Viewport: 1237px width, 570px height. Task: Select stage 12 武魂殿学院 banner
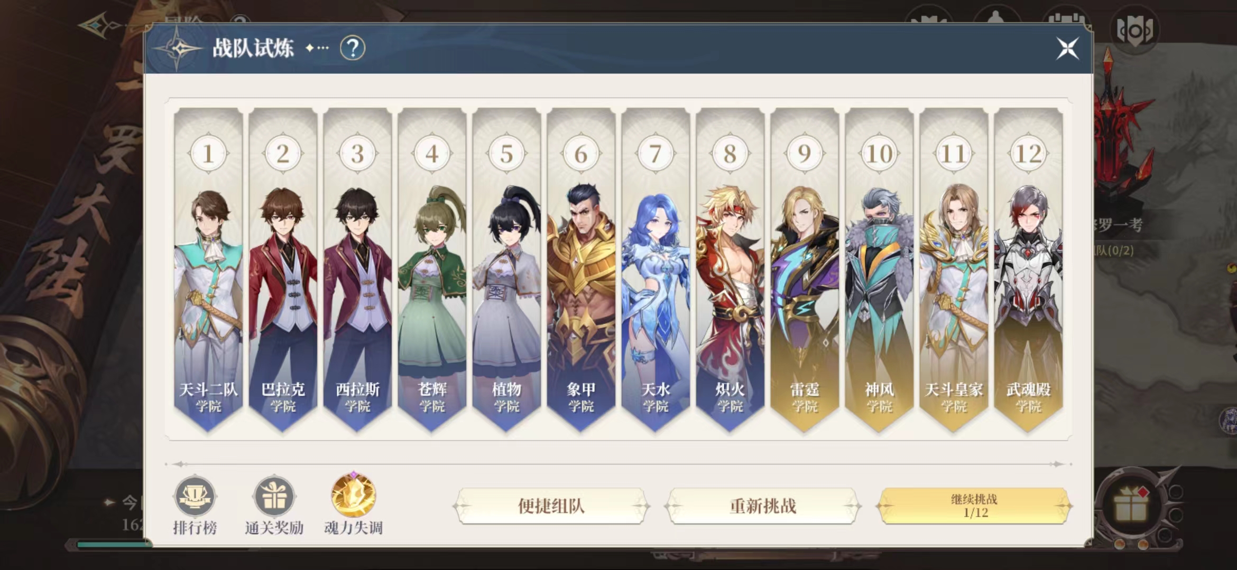pos(1028,270)
